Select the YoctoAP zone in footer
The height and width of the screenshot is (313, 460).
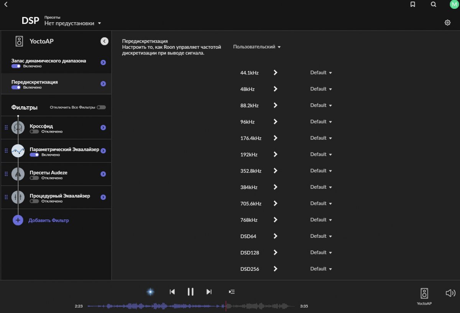pyautogui.click(x=424, y=296)
